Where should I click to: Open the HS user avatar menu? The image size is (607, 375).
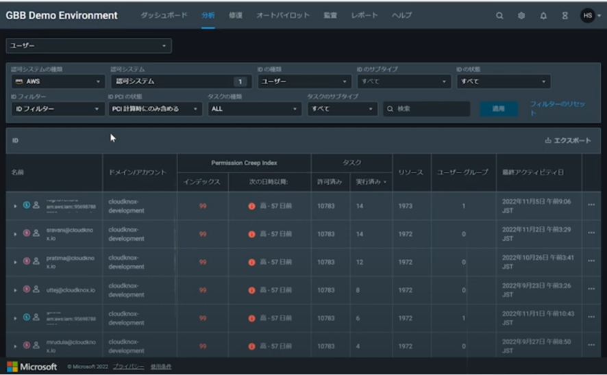coord(588,16)
